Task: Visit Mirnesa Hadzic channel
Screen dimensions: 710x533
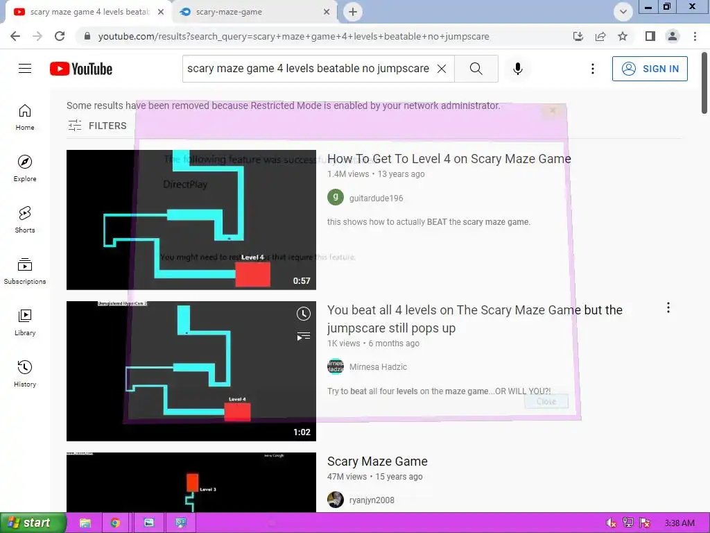Action: pos(378,367)
